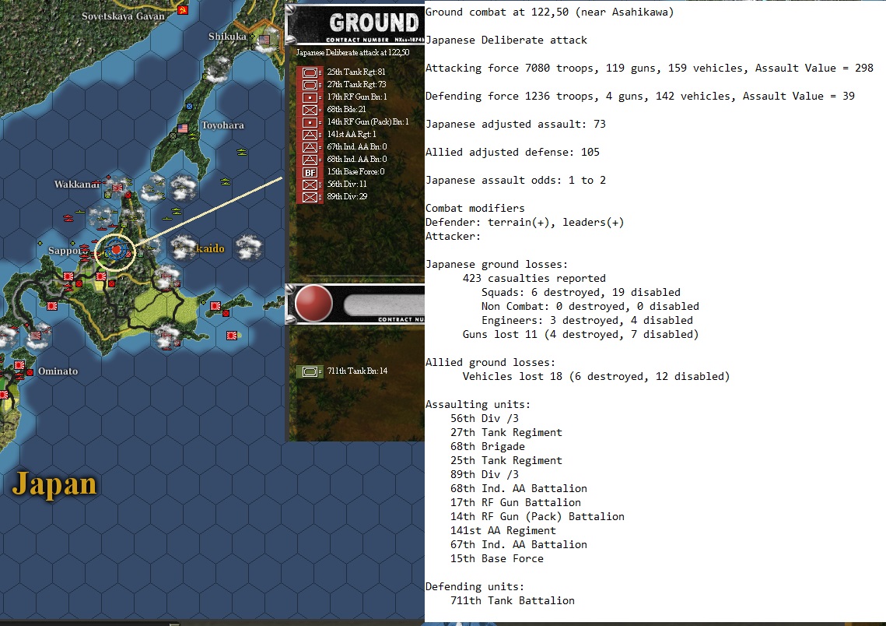886x626 pixels.
Task: Click the 17th RF Gun Bn unit symbol
Action: 310,97
